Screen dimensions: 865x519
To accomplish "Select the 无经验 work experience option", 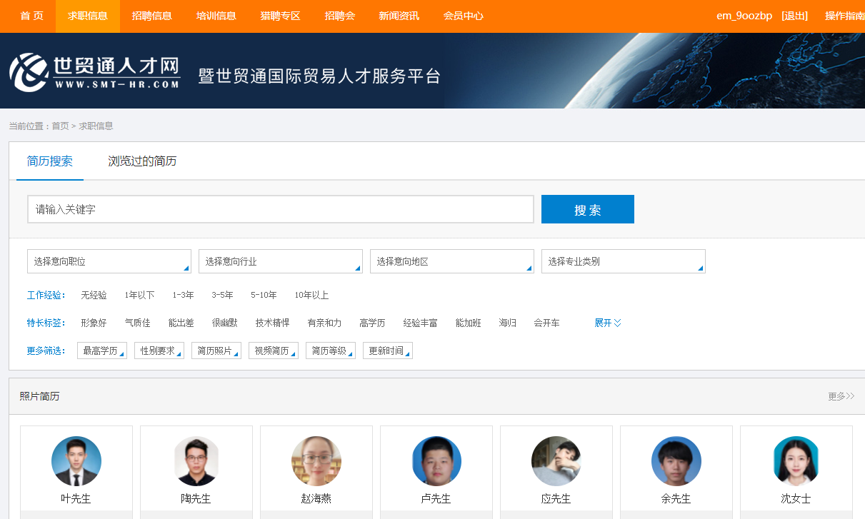I will pyautogui.click(x=94, y=295).
